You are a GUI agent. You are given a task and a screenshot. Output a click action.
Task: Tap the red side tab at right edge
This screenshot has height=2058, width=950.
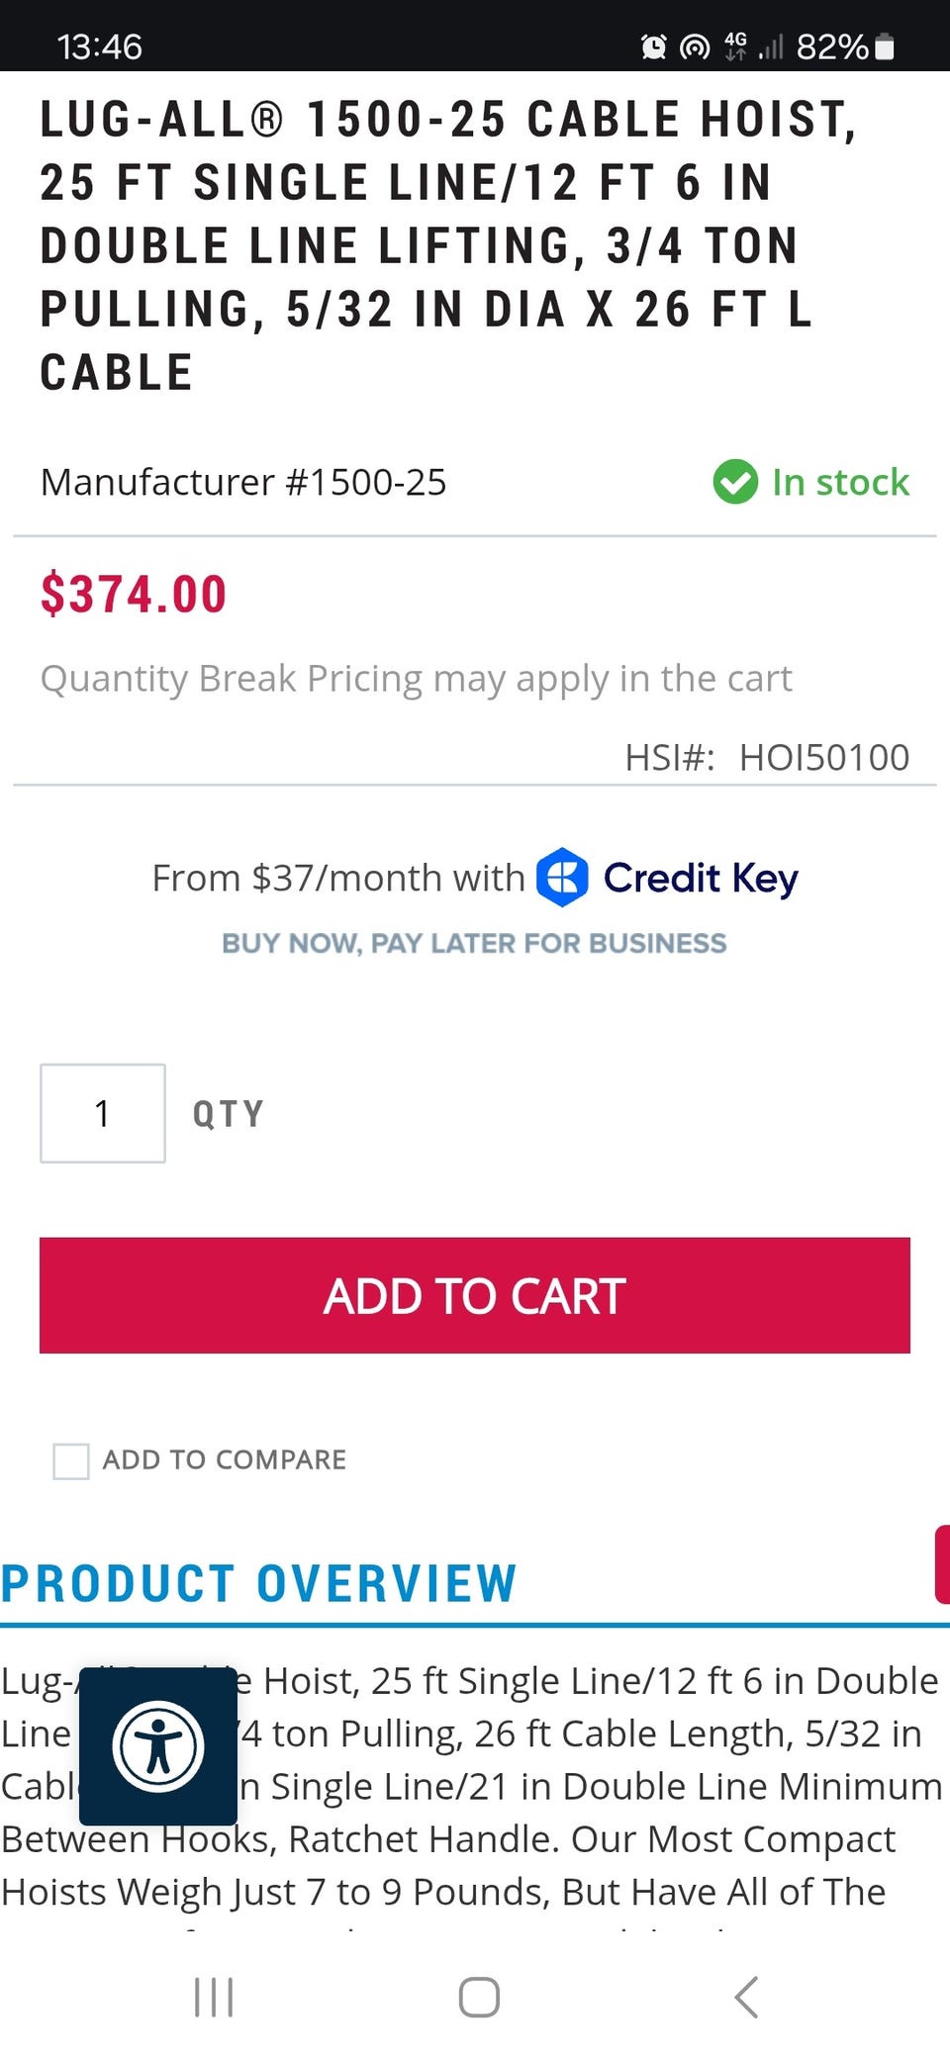942,1564
